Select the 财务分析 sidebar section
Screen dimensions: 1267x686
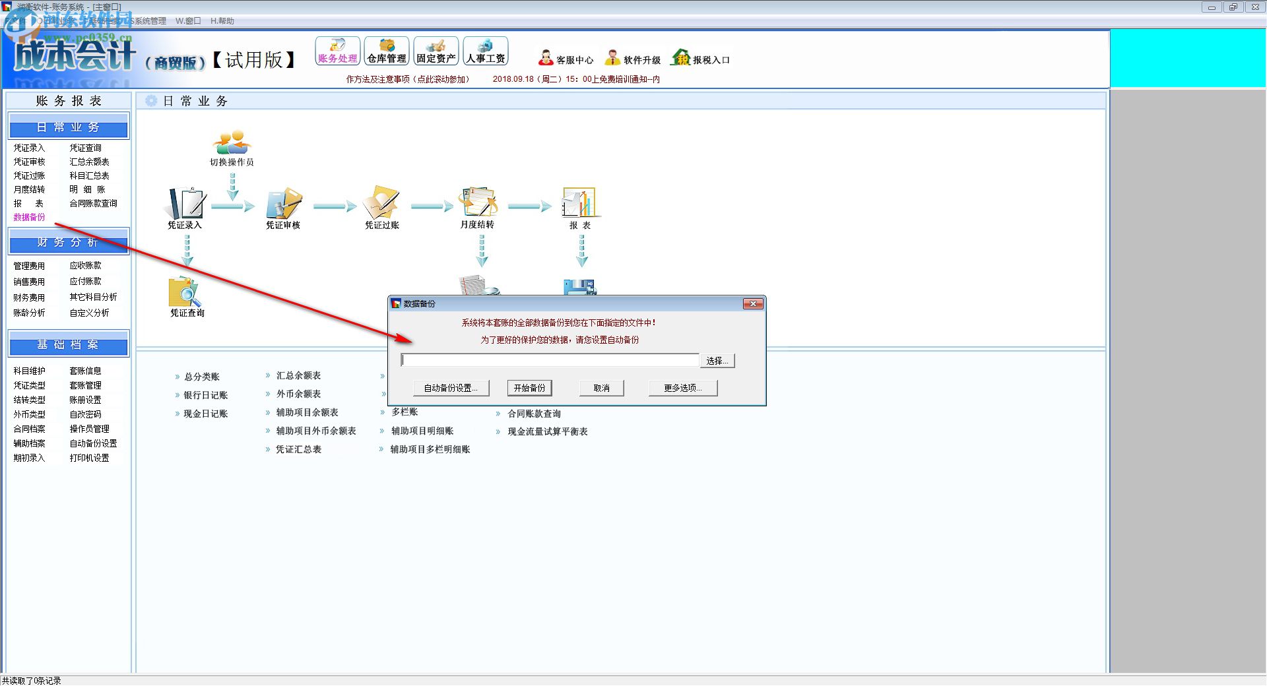(69, 242)
